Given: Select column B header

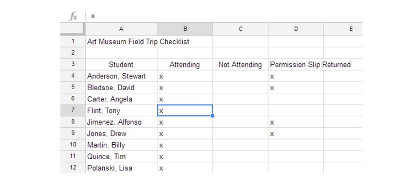Looking at the screenshot, I should [x=185, y=29].
